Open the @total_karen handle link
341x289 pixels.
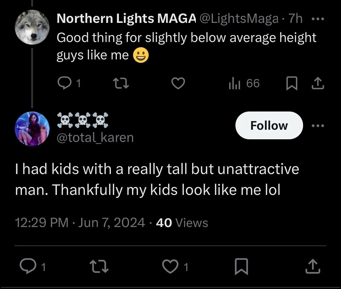[95, 138]
